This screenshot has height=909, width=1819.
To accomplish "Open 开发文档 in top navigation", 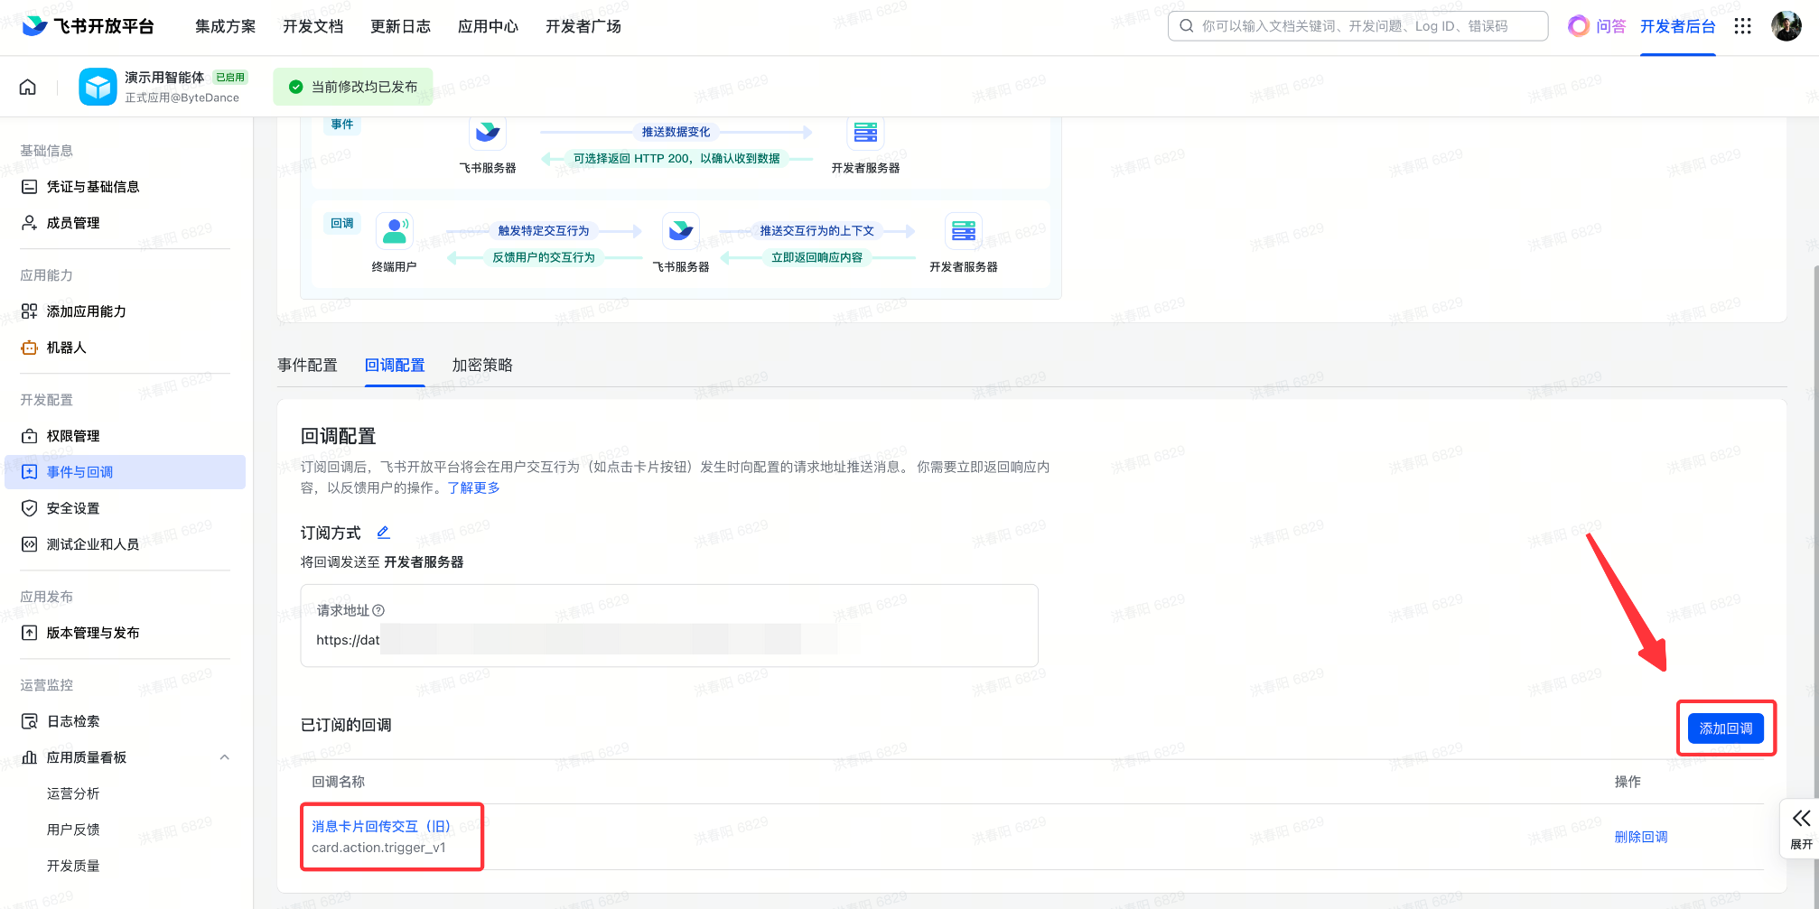I will click(x=313, y=26).
